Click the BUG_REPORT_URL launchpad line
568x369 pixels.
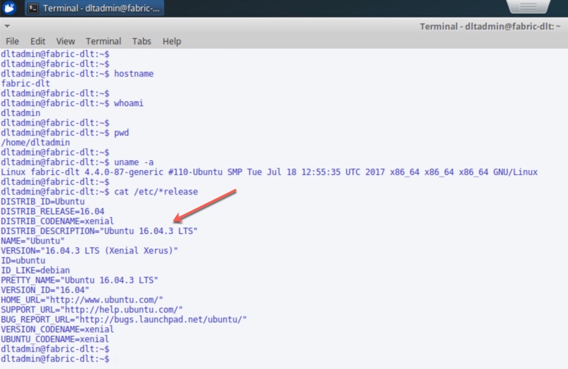pos(124,319)
